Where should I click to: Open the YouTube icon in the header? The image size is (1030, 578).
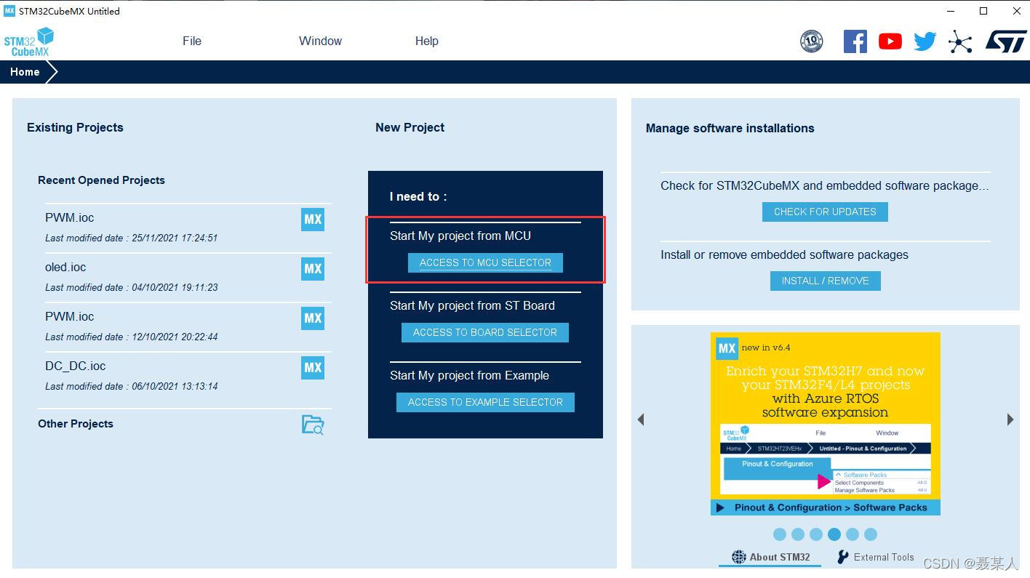pos(890,41)
